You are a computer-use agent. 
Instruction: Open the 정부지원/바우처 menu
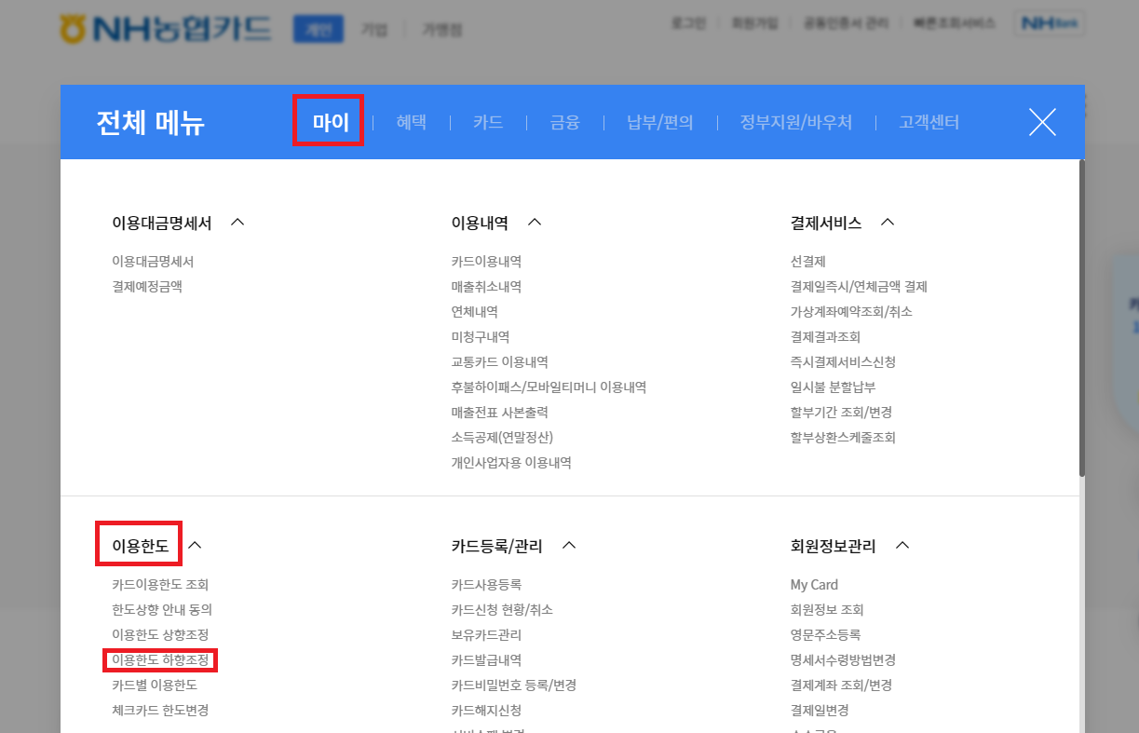[796, 122]
